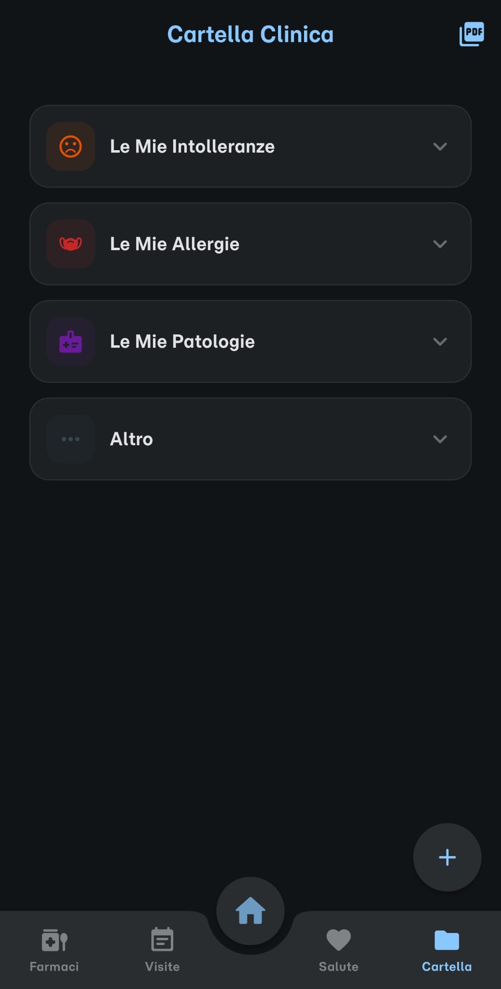Switch to the Farmaci tab label
Viewport: 501px width, 989px height.
54,966
